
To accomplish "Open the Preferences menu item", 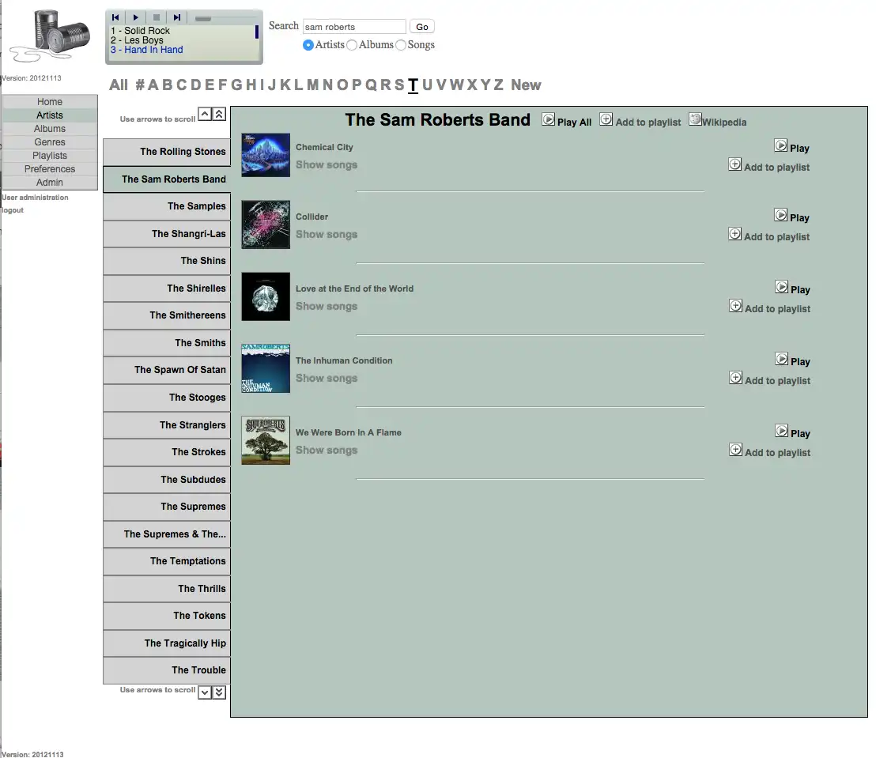I will (50, 168).
